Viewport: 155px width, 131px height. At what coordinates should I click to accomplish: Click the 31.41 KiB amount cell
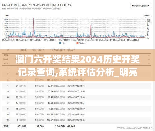(x=56, y=97)
